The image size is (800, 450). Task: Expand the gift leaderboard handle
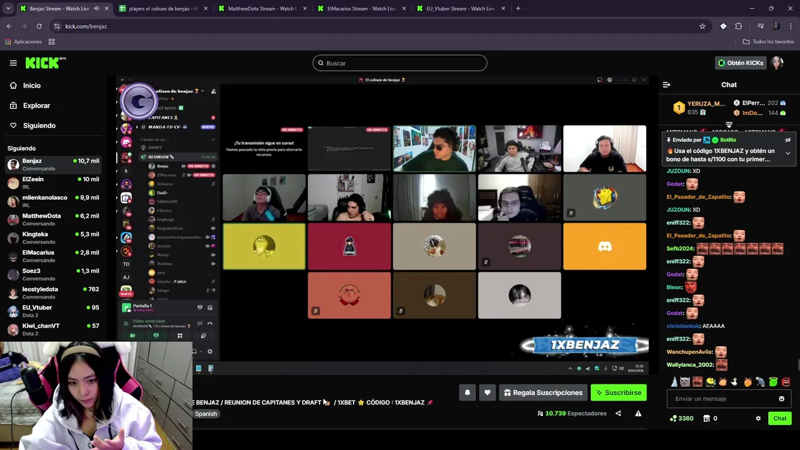[729, 125]
